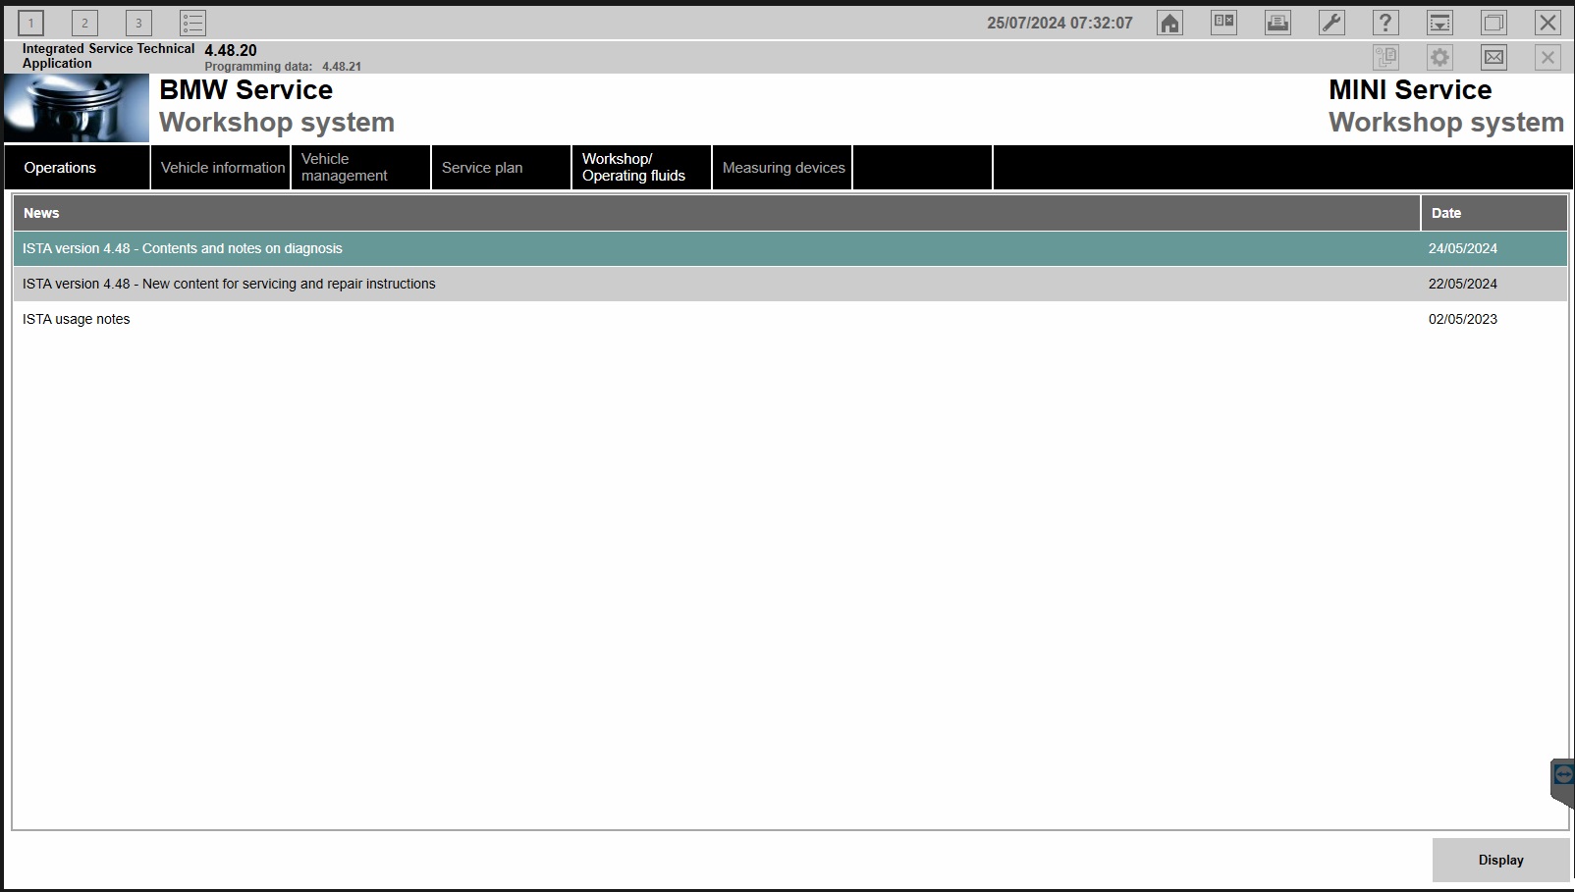The image size is (1575, 892).
Task: Open settings with the gear icon
Action: pyautogui.click(x=1439, y=57)
